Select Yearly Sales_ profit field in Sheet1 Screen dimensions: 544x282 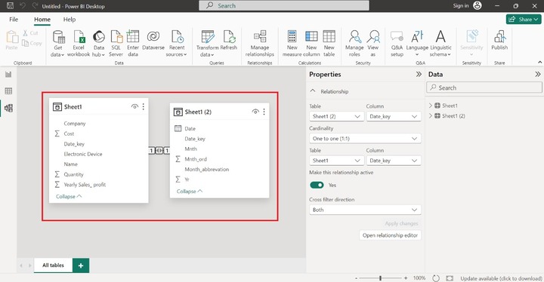tap(85, 185)
